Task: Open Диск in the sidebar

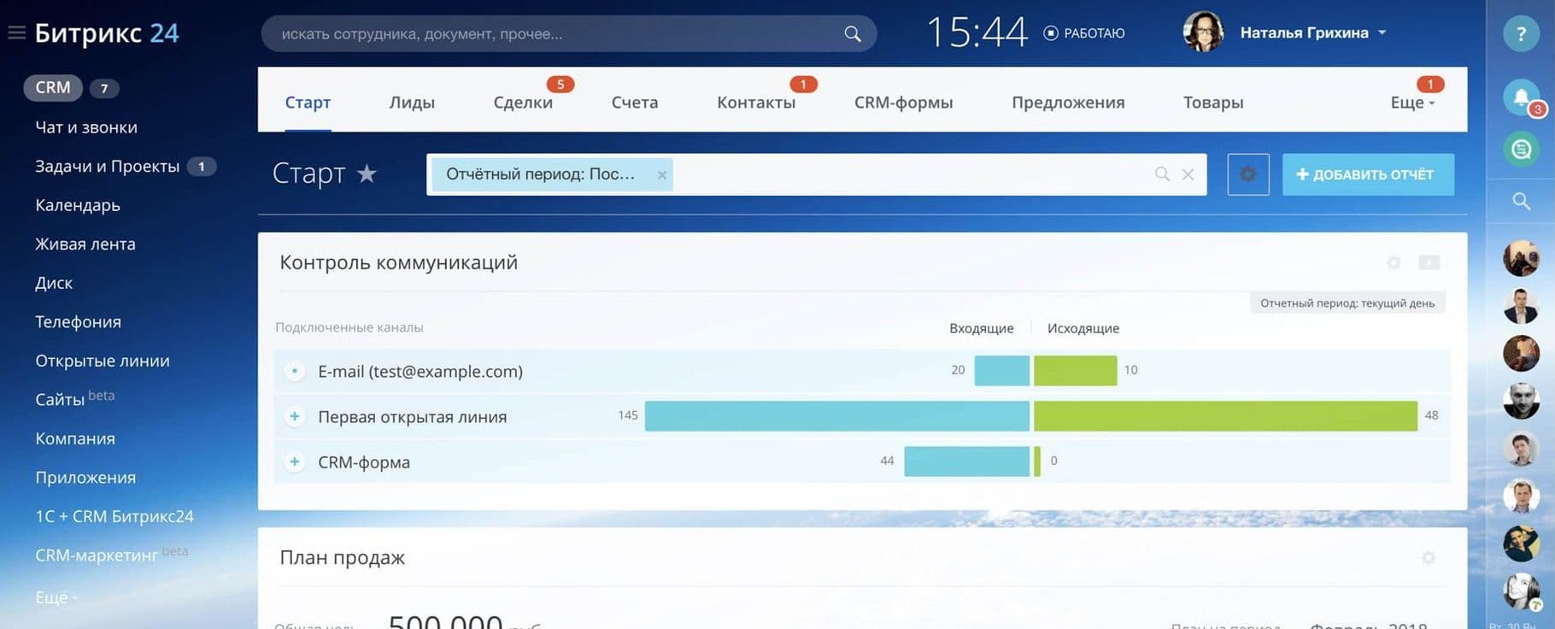Action: 54,283
